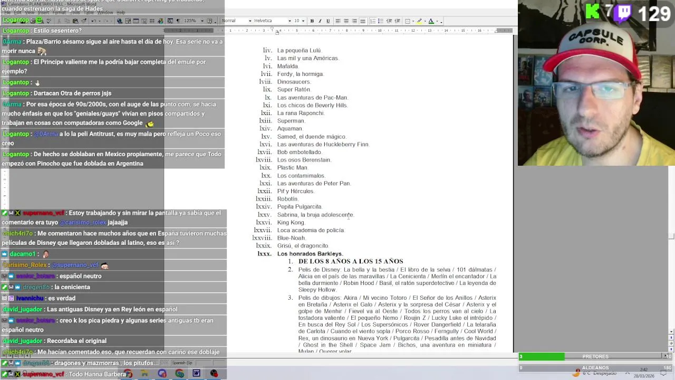Decrease paragraph indent
Viewport: 675px width, 380px height.
coord(389,21)
